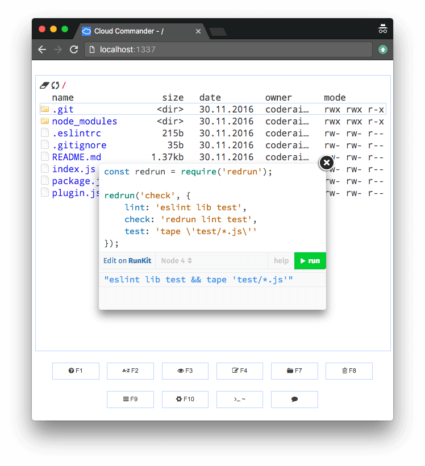
Task: Click the F4 edit button
Action: click(240, 371)
